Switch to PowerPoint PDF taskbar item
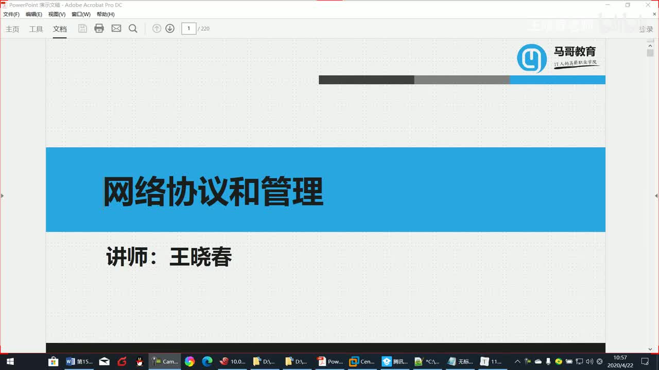Image resolution: width=659 pixels, height=370 pixels. (x=329, y=361)
